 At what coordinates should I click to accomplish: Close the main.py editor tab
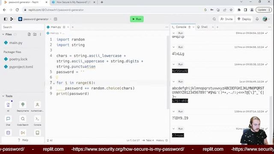[68, 27]
